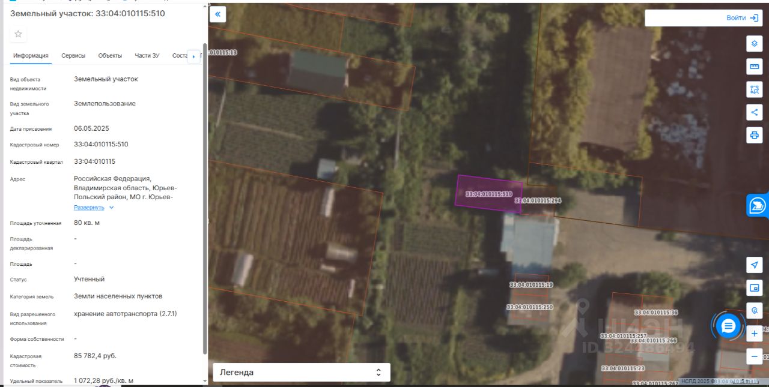
Task: Share the map via share icon
Action: [x=755, y=112]
